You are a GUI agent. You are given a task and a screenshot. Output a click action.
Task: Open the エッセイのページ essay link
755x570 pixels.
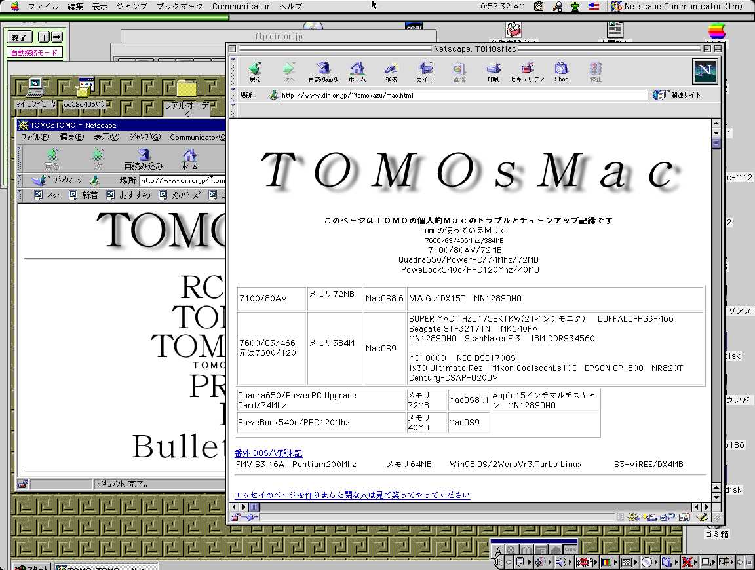click(352, 495)
